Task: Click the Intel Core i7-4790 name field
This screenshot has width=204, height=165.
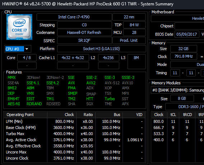Action: (74, 17)
